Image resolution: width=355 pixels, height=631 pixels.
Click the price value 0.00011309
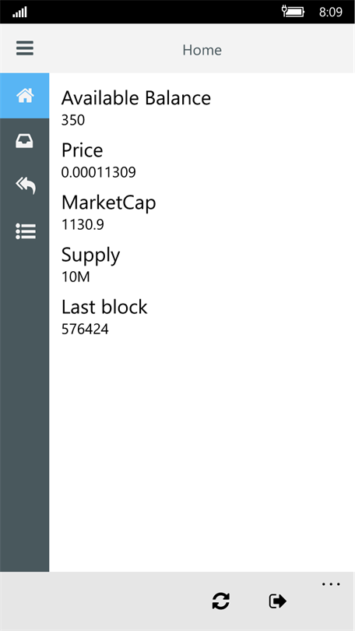[99, 173]
